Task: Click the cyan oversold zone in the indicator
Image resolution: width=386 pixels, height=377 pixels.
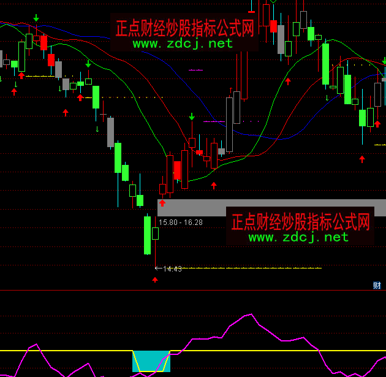Action: coord(151,361)
